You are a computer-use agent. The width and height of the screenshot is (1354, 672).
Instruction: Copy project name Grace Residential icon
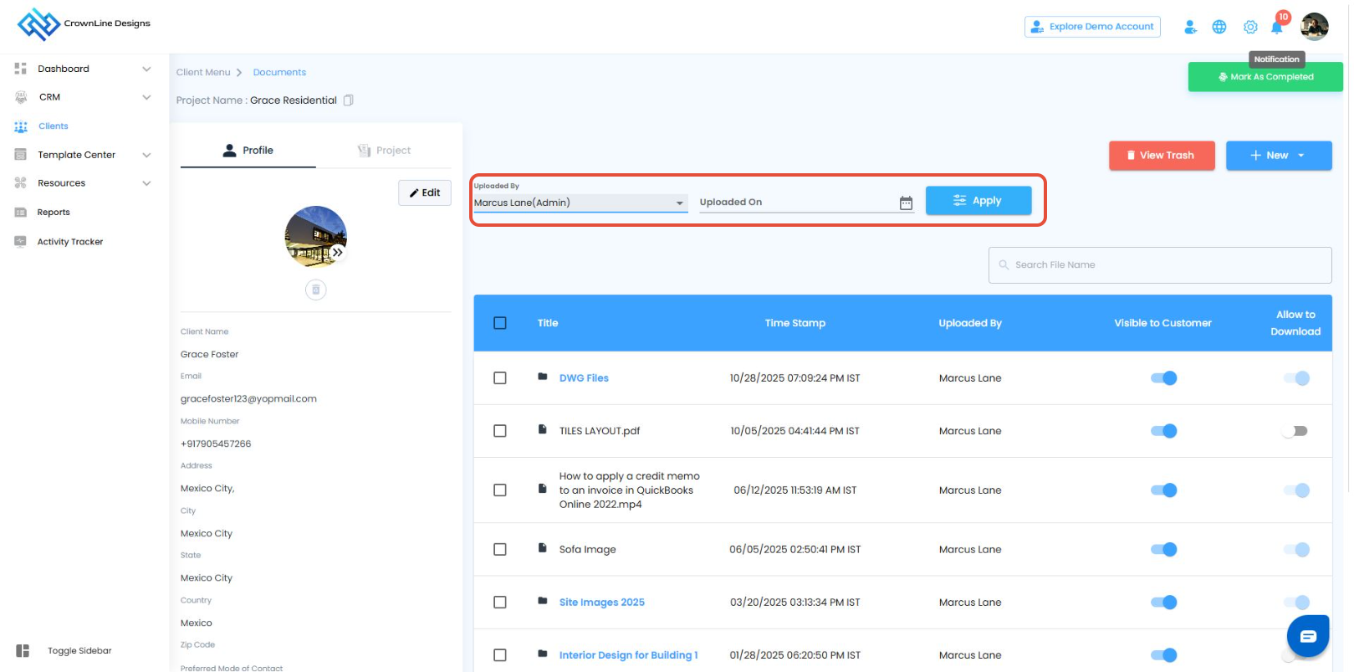(x=349, y=100)
